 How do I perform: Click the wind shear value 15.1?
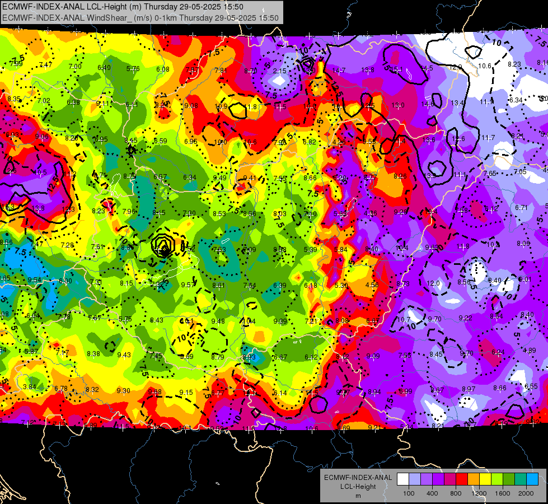(x=396, y=69)
